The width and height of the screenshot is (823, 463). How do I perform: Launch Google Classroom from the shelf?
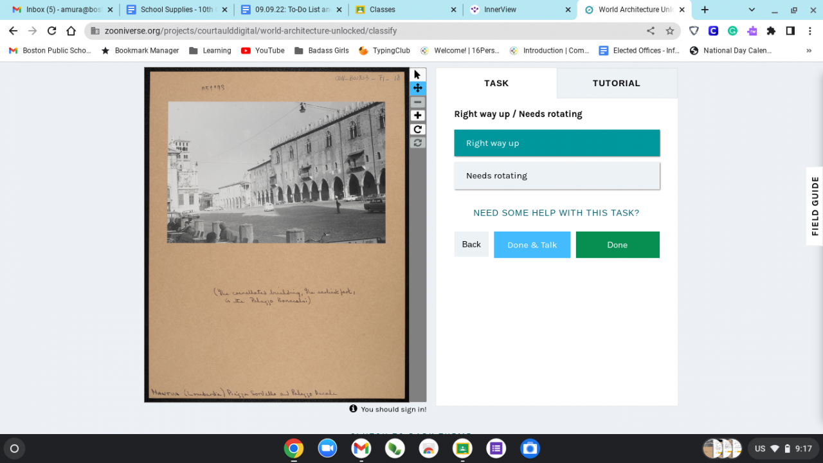(x=462, y=448)
